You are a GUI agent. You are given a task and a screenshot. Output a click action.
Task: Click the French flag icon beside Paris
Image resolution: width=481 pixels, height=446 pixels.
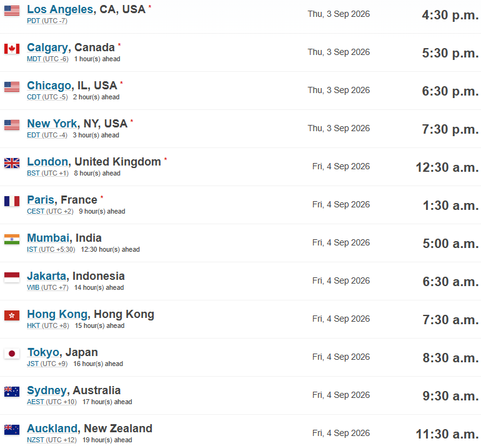(x=12, y=201)
